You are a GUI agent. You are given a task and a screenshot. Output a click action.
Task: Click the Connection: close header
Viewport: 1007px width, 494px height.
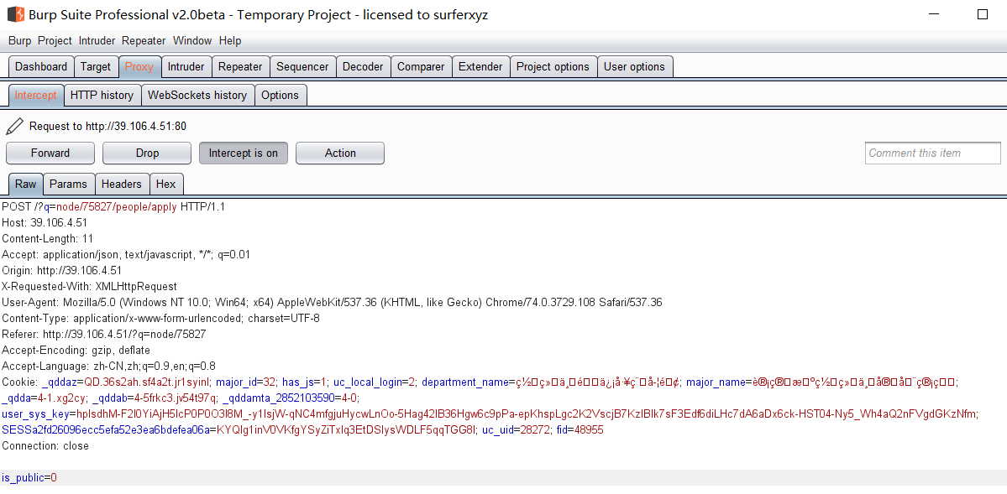45,446
